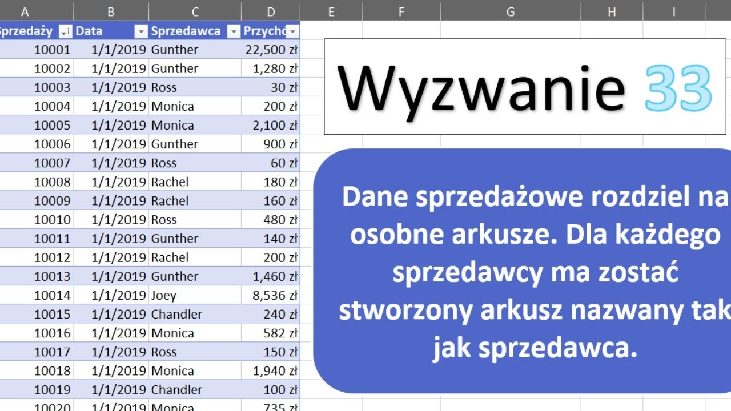Select the 30 zł revenue cell
Viewport: 731px width, 411px height.
271,87
